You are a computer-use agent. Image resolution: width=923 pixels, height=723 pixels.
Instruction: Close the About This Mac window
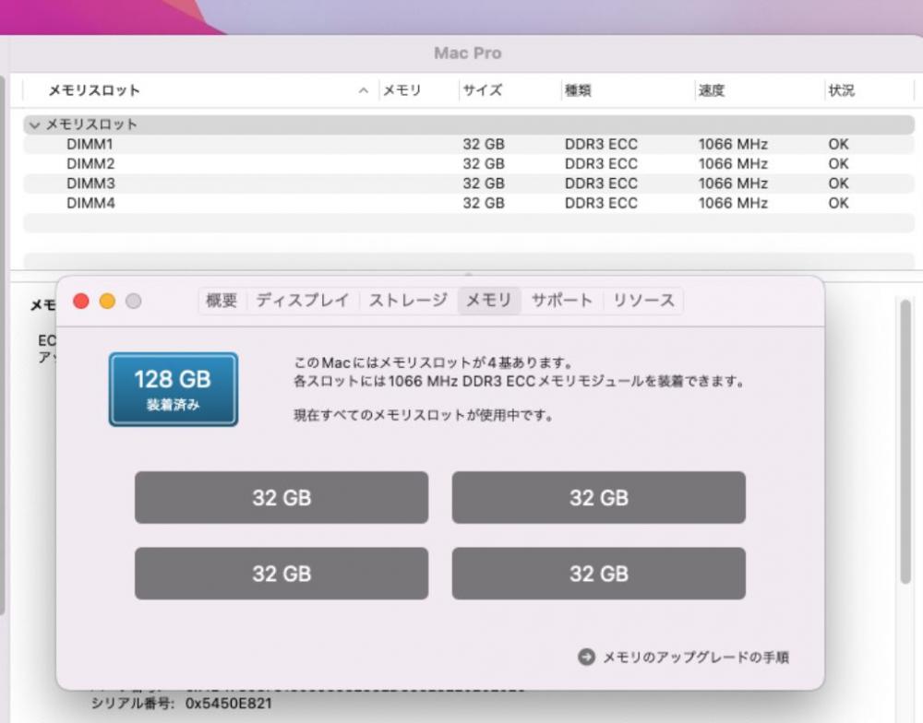point(80,302)
